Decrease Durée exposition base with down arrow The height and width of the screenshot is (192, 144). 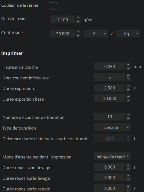tap(128, 100)
